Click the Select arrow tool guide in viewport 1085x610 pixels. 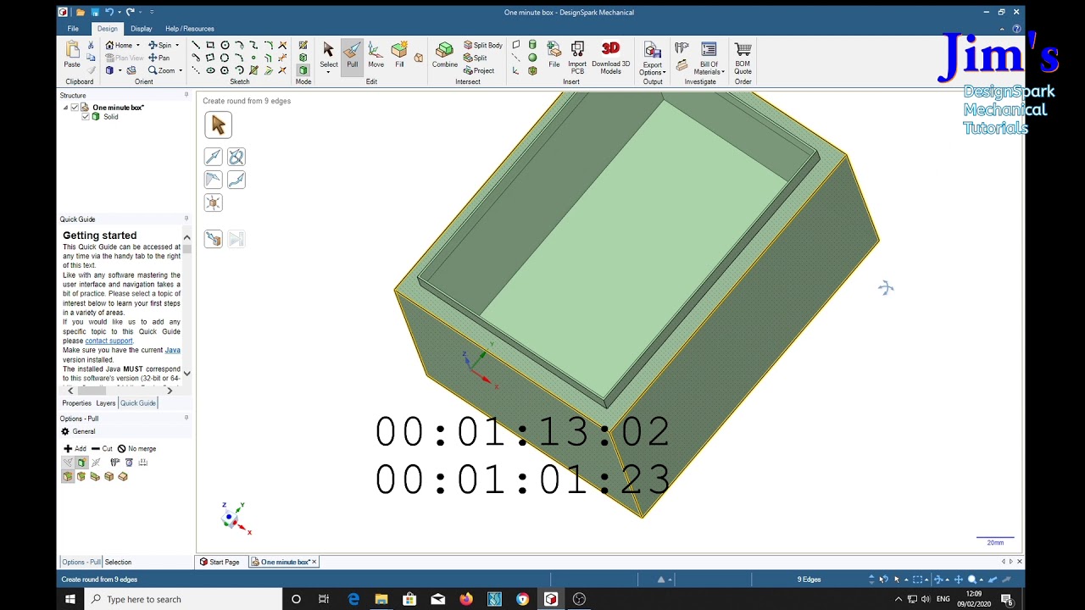tap(218, 125)
